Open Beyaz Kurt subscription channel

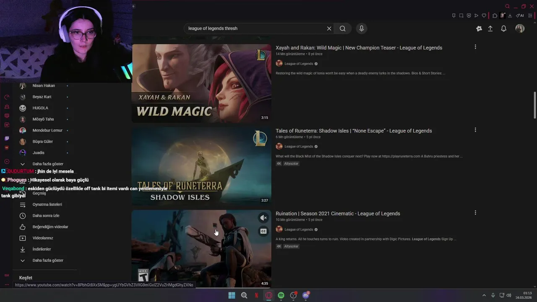[x=42, y=97]
